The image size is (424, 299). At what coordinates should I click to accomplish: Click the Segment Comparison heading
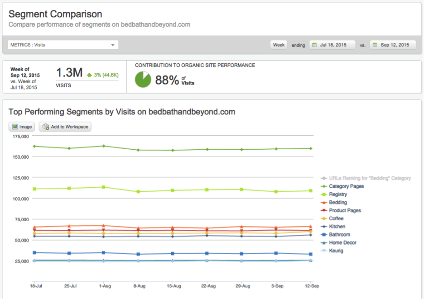click(x=55, y=14)
